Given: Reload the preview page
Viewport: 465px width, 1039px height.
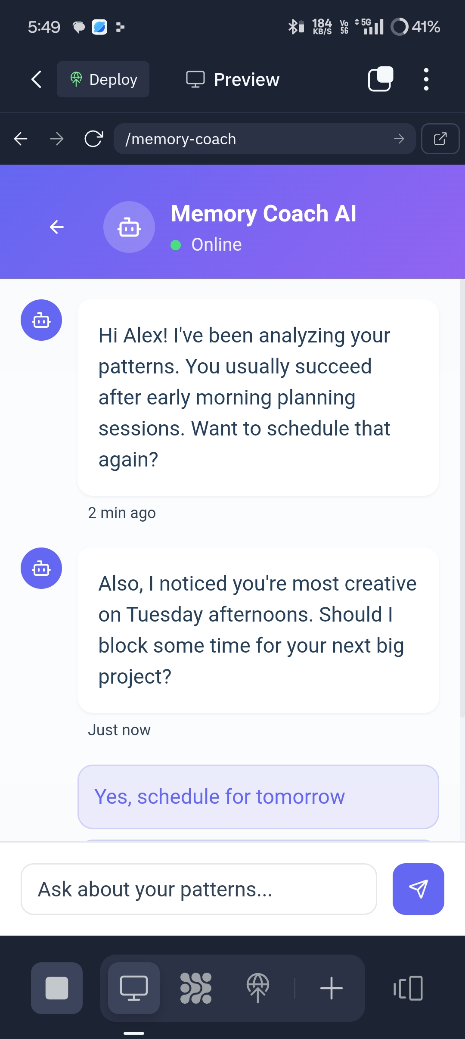Looking at the screenshot, I should [x=93, y=139].
